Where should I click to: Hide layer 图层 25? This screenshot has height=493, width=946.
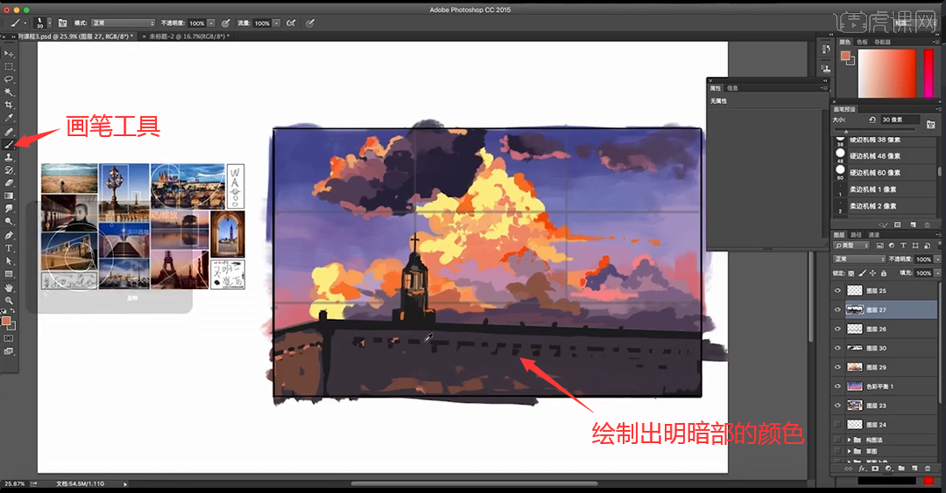pos(838,291)
